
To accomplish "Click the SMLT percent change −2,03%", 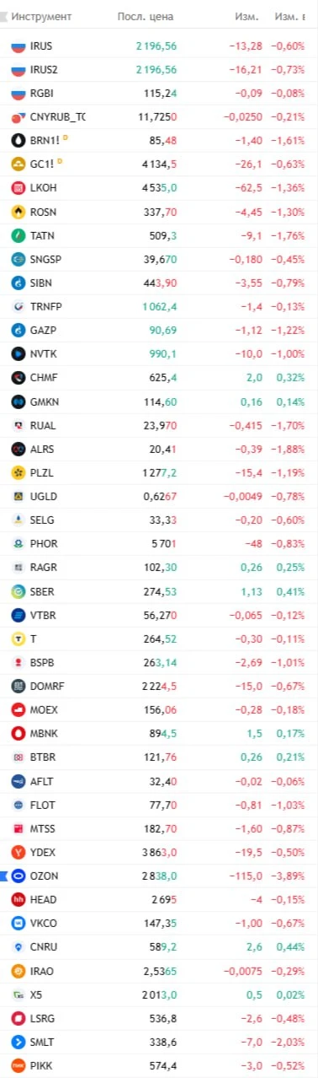I will (289, 1042).
